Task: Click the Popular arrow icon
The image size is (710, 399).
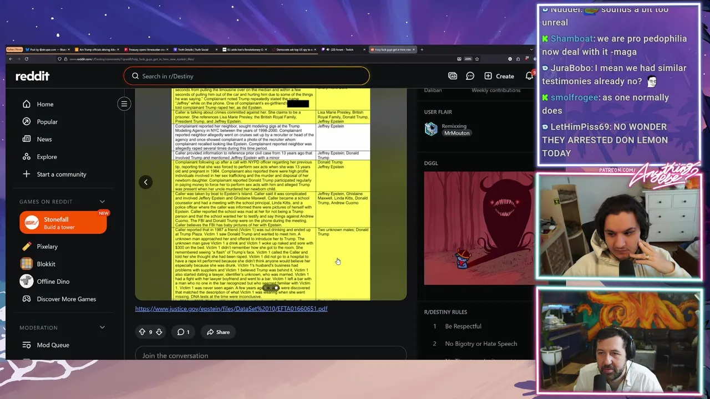Action: point(26,122)
